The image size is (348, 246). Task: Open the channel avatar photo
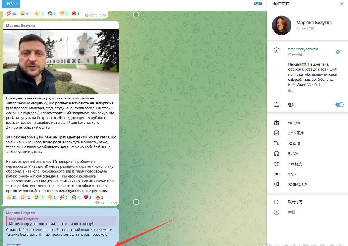pyautogui.click(x=282, y=25)
